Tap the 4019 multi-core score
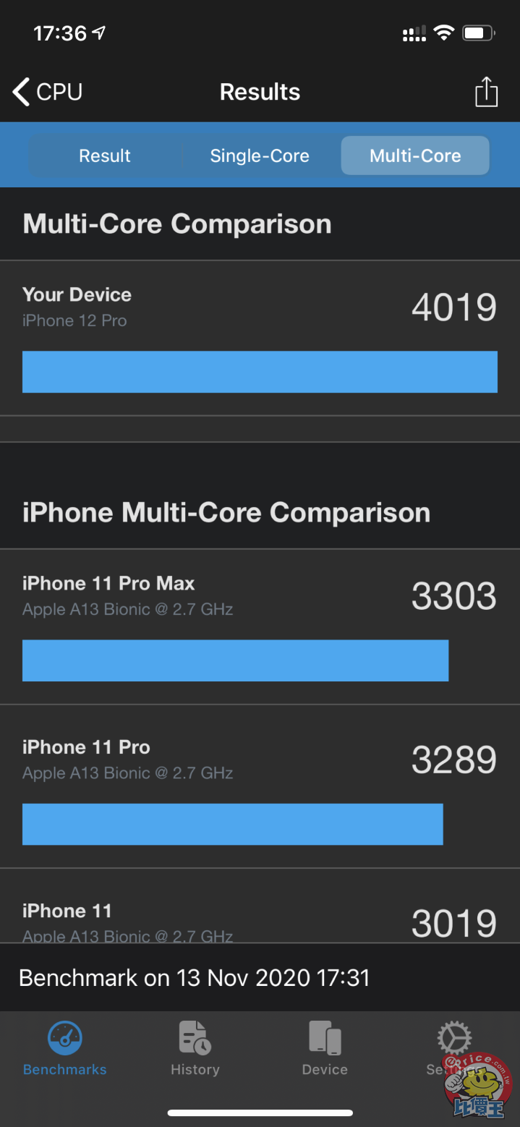The image size is (520, 1127). pos(453,307)
